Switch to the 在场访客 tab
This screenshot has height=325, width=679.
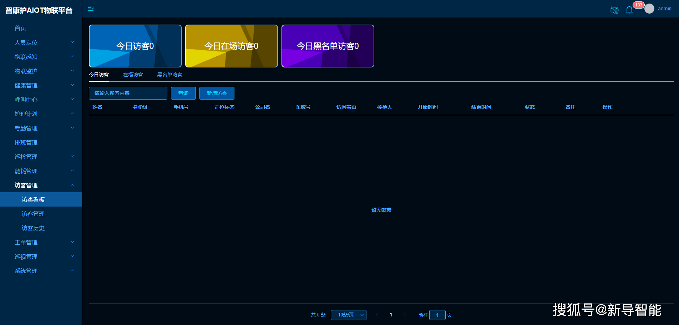point(133,75)
